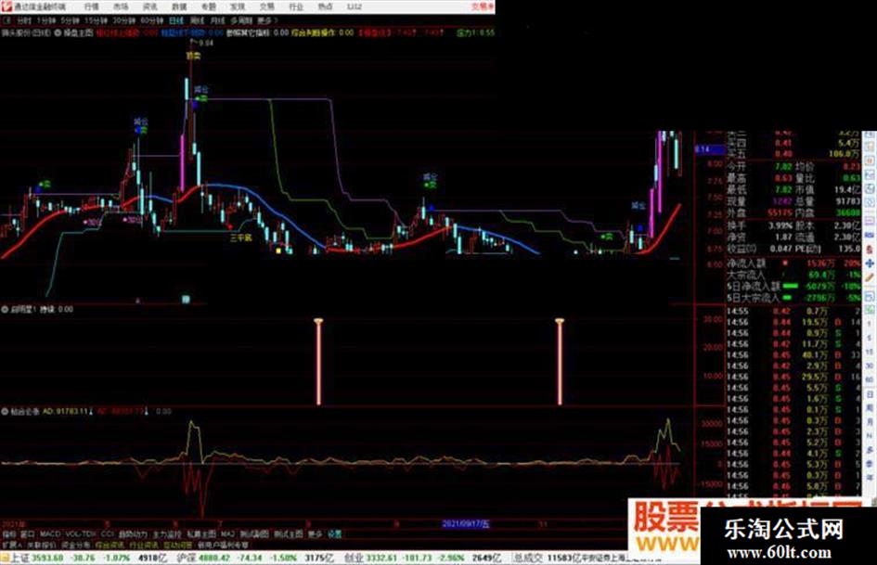This screenshot has height=565, width=877.
Task: Open the 综合资讯 tab
Action: coord(110,545)
